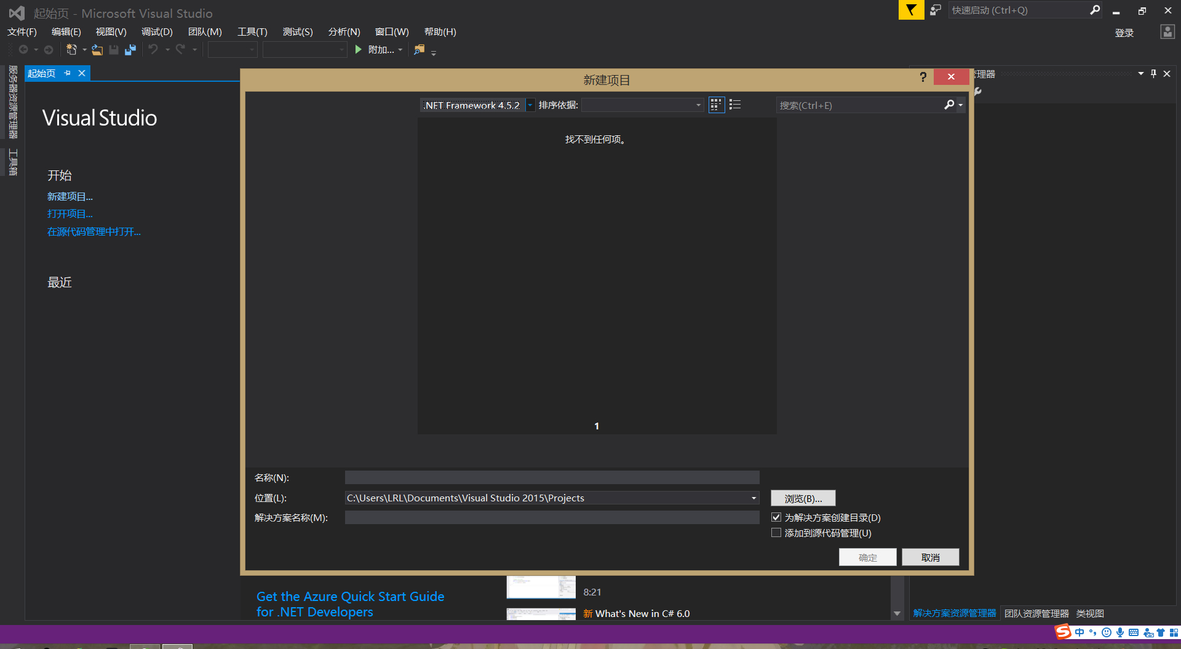
Task: Toggle Sogou Chinese/English mode 中
Action: 1080,632
